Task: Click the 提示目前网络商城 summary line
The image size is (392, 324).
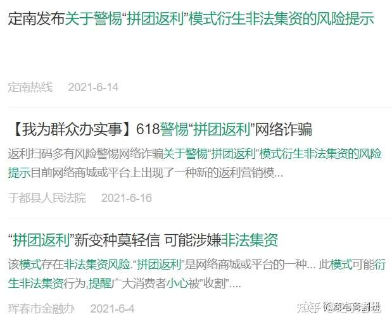Action: (146, 173)
